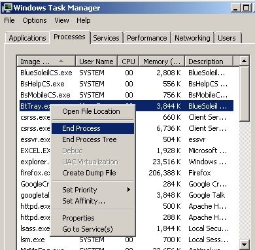The width and height of the screenshot is (255, 250).
Task: Click the Set Priority submenu arrow
Action: point(129,190)
